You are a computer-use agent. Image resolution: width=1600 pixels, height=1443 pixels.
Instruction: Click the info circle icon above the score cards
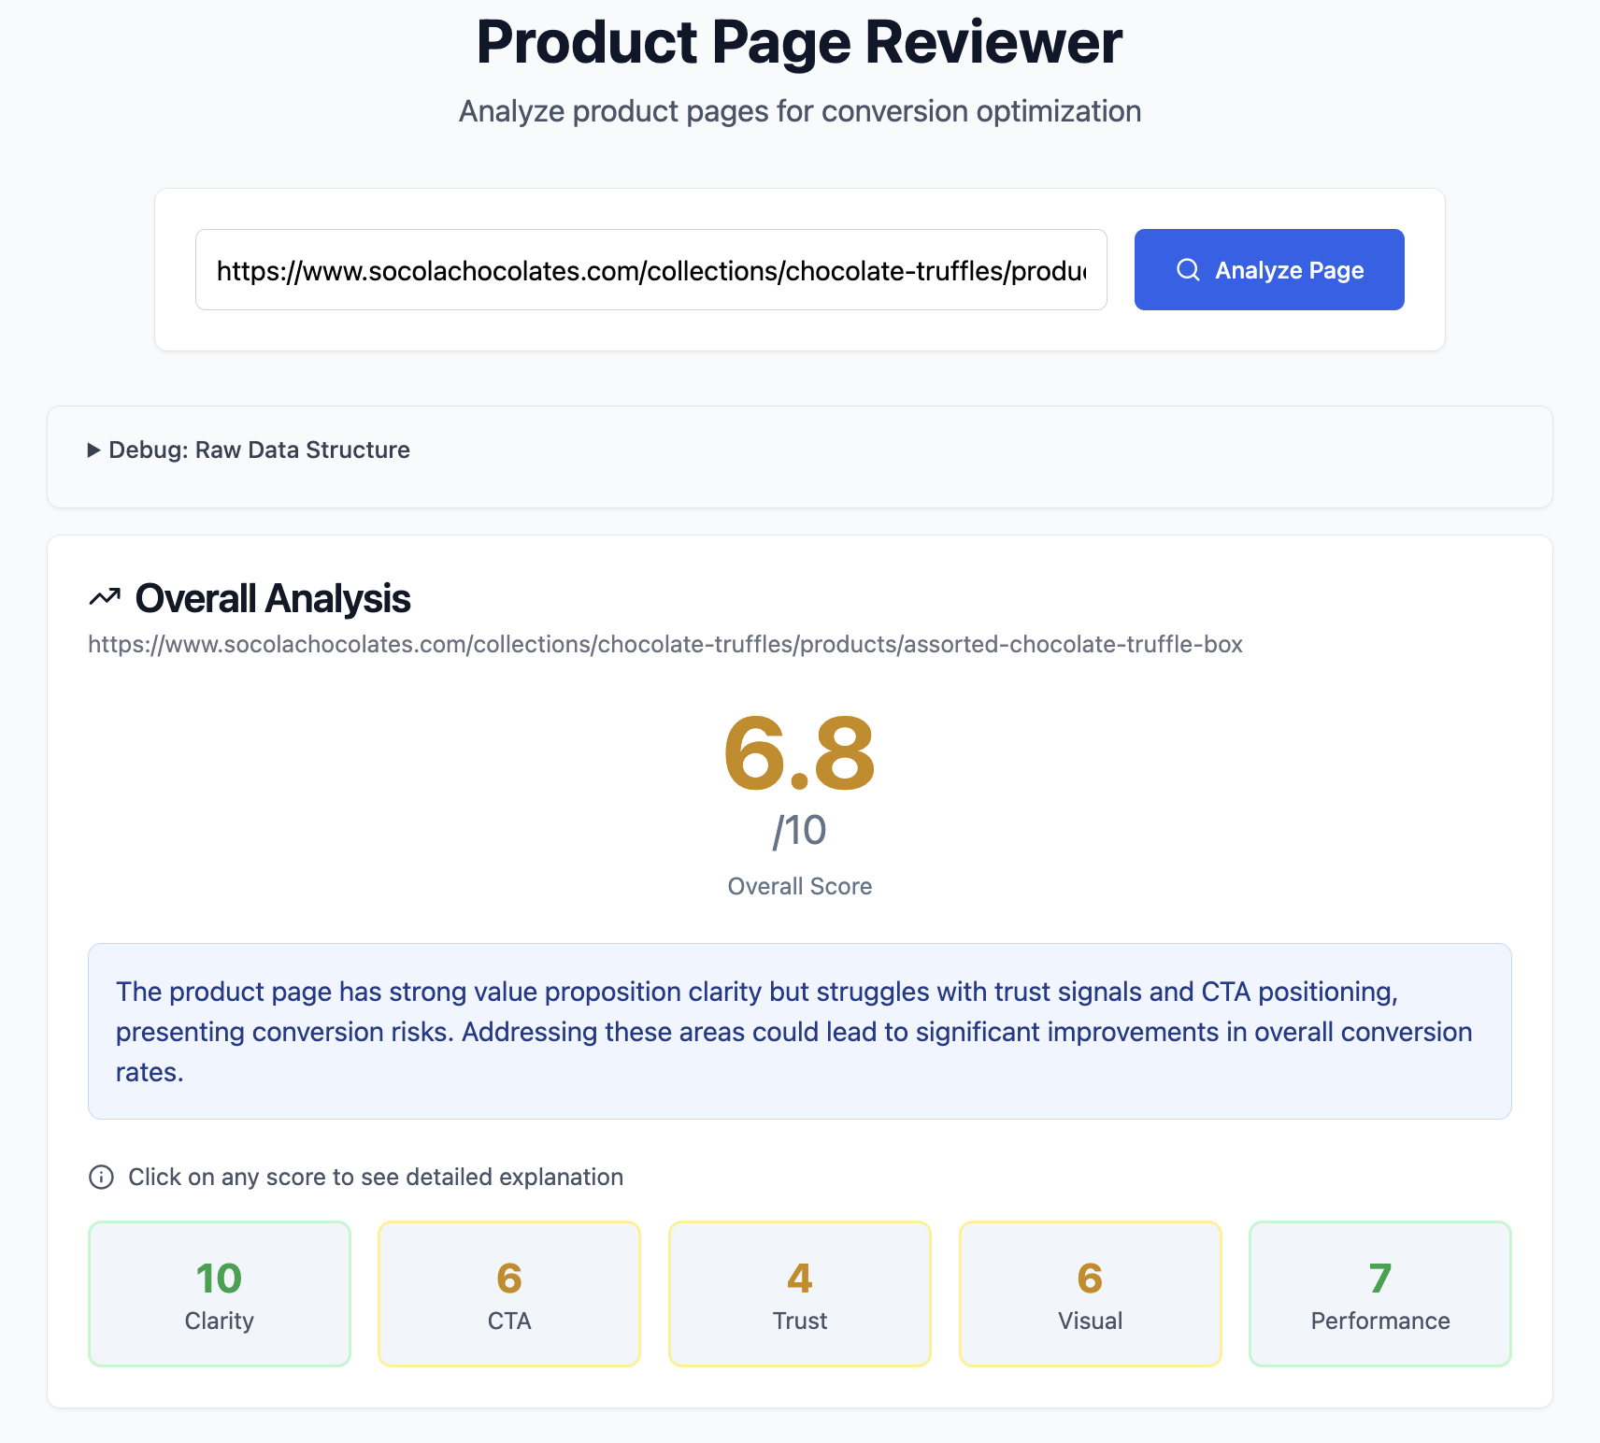100,1177
